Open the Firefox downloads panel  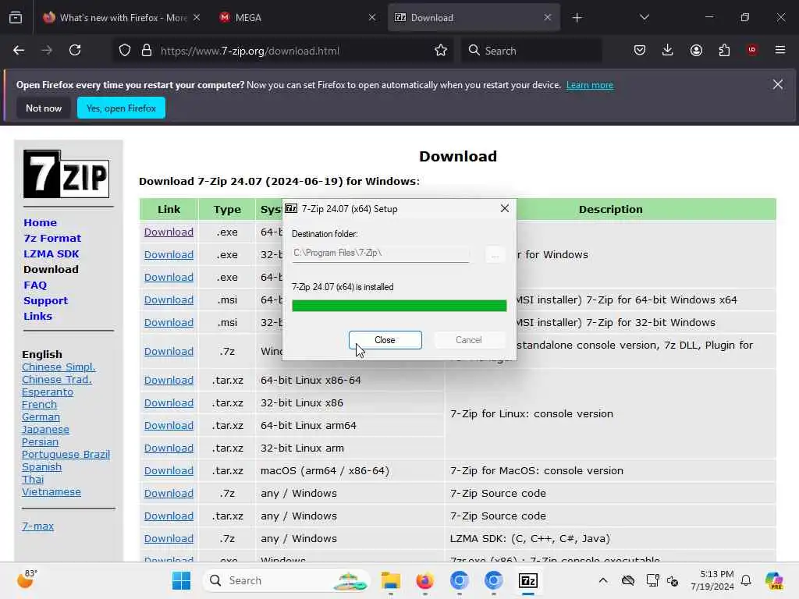click(x=668, y=51)
